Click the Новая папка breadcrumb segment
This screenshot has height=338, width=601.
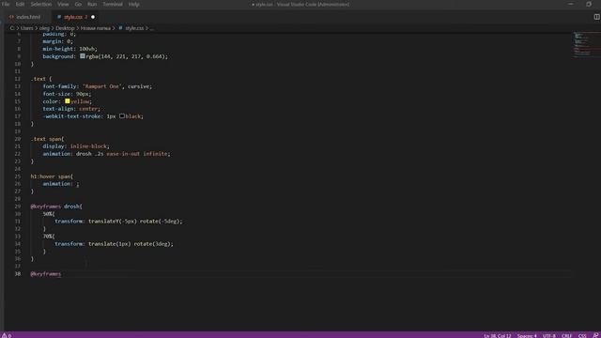pos(96,28)
